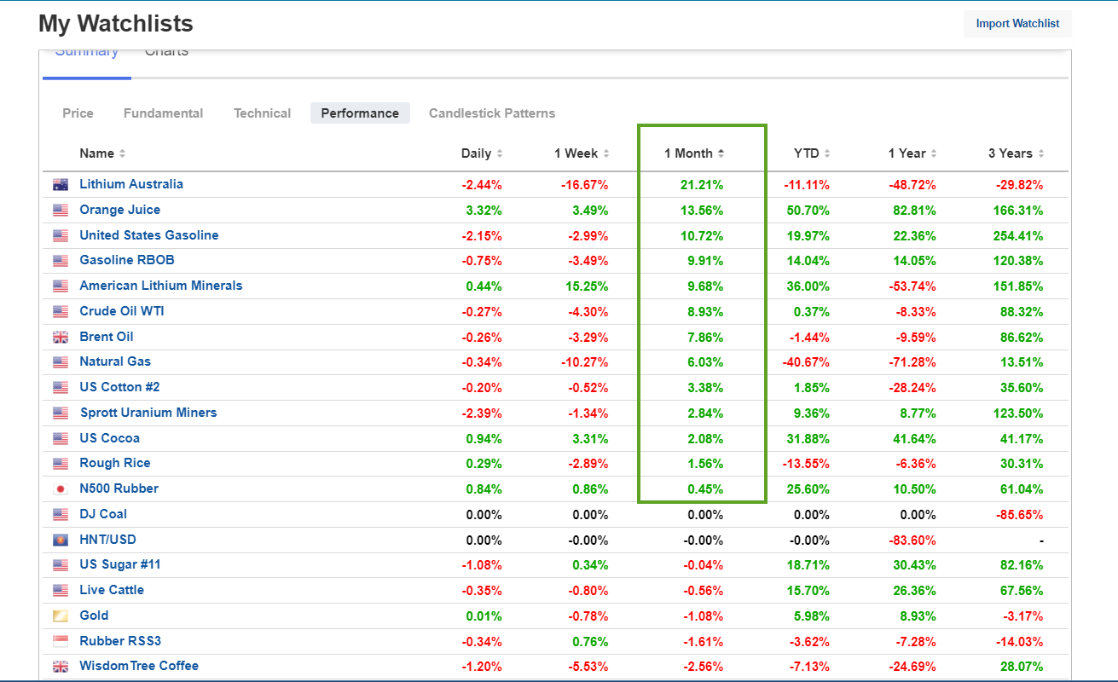Open the Lithium Australia link

pos(131,184)
